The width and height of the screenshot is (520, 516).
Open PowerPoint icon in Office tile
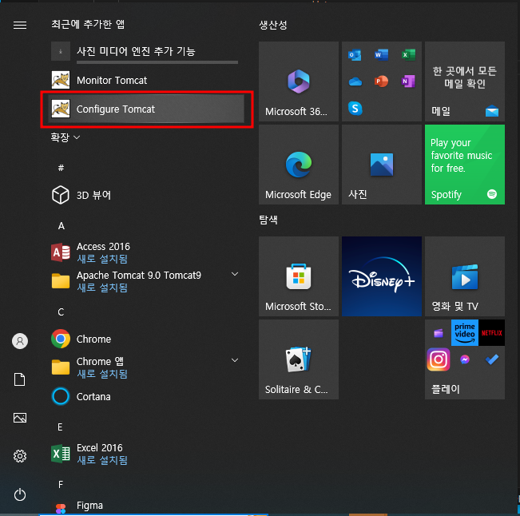(x=381, y=81)
